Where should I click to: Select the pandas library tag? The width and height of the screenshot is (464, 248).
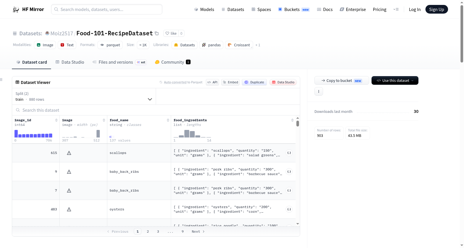click(211, 45)
